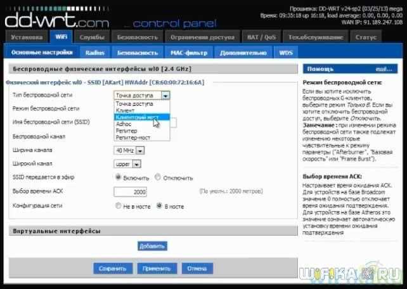Open the Ограничения доступа tab
Image resolution: width=407 pixels, height=289 pixels.
point(202,37)
